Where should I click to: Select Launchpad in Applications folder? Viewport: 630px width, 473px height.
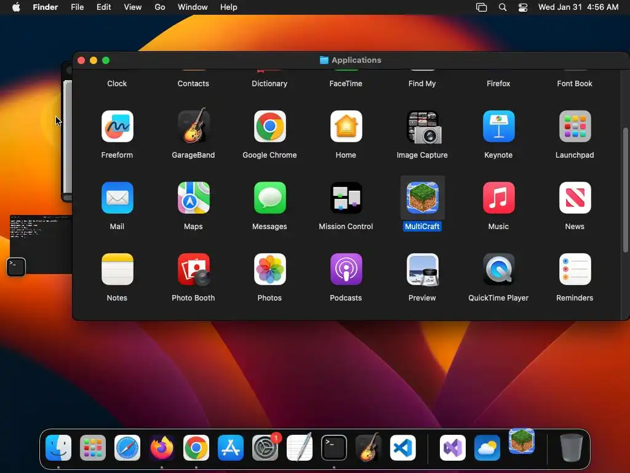coord(575,126)
